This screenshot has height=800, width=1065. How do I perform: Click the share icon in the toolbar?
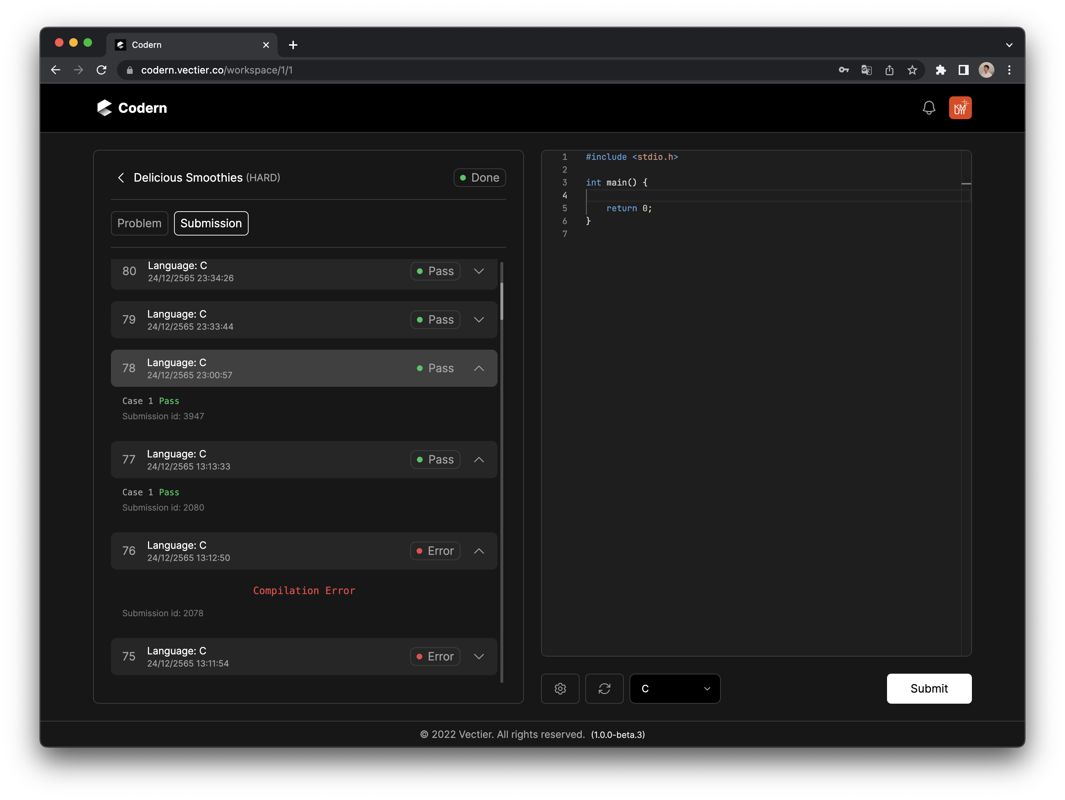coord(889,70)
